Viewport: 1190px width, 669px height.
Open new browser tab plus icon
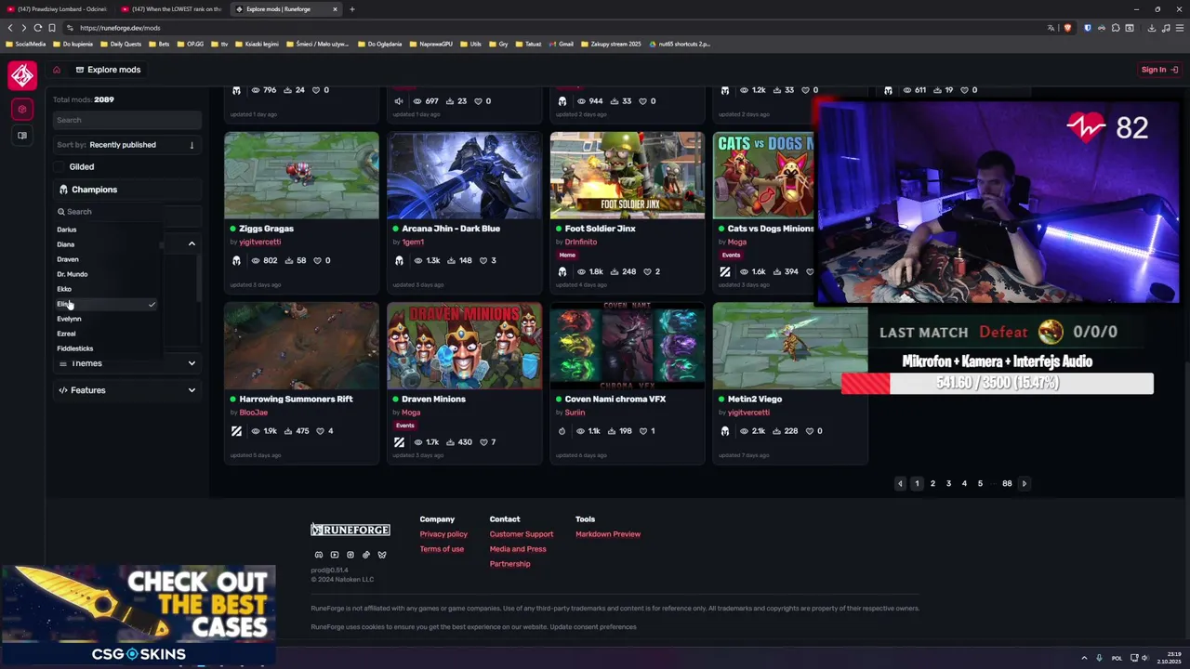tap(351, 9)
